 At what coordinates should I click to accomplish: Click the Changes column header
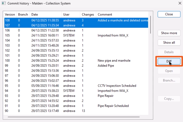[x=88, y=15]
